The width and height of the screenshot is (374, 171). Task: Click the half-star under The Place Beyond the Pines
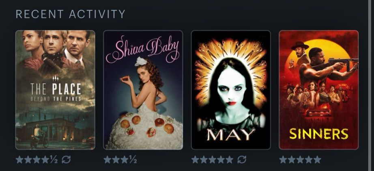(54, 160)
